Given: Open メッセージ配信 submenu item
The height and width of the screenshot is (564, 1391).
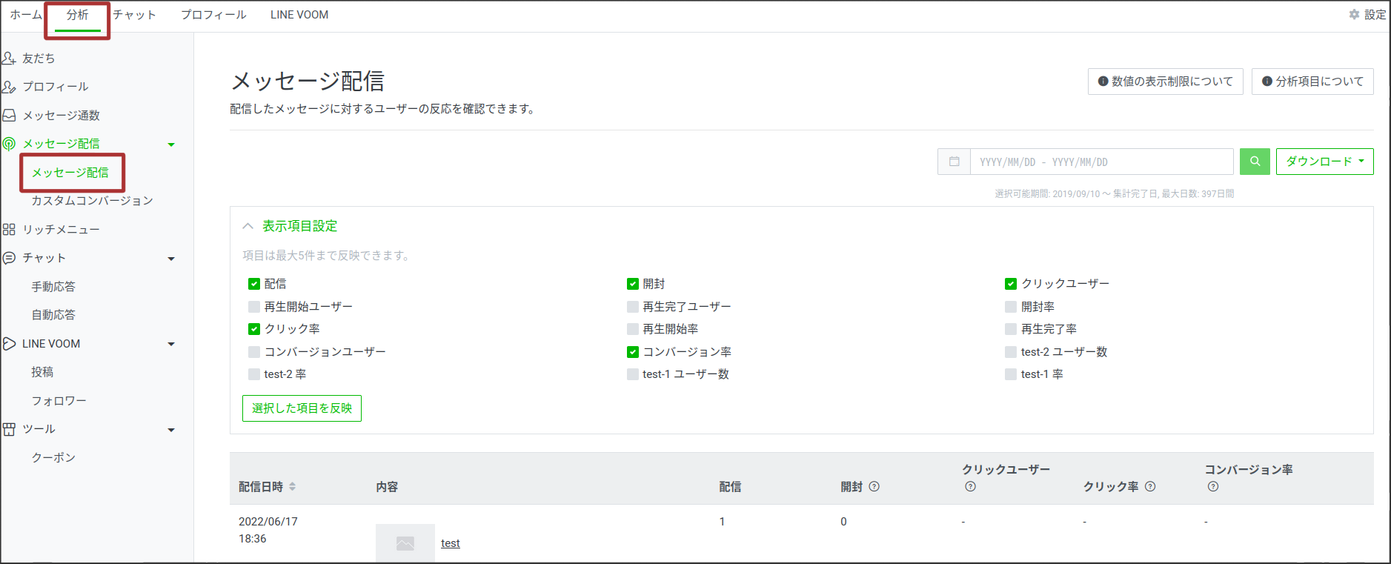Looking at the screenshot, I should coord(70,173).
